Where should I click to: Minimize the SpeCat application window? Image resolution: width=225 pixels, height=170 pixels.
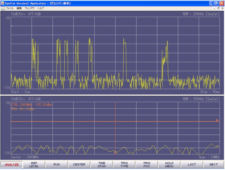click(211, 3)
